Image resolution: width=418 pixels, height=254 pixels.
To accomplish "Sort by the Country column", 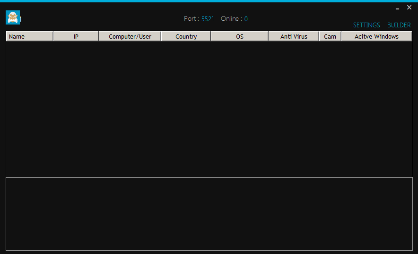I will 186,36.
